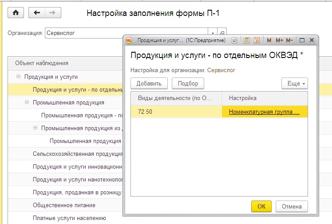
Task: Open the Организация dropdown list
Action: tap(213, 33)
